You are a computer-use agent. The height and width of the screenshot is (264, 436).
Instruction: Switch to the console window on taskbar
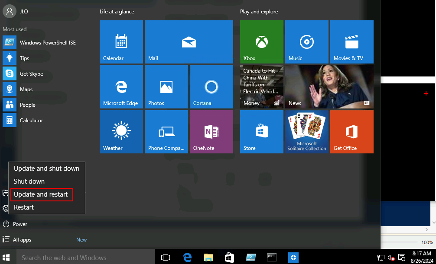(x=272, y=258)
